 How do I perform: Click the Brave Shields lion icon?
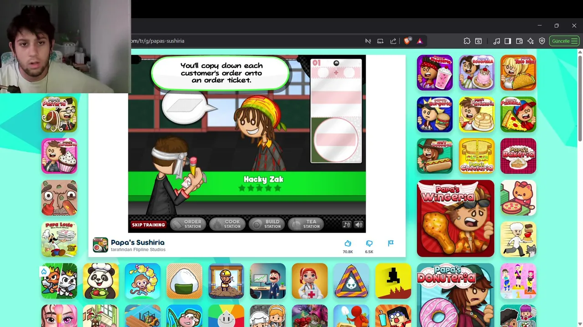[407, 41]
